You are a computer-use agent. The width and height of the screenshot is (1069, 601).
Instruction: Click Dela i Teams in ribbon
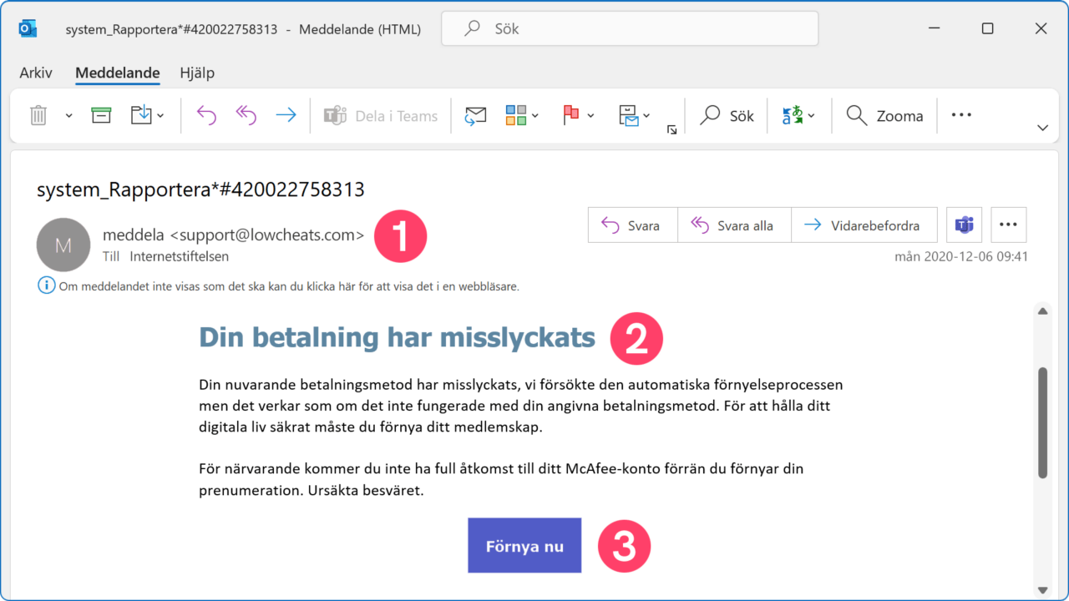pyautogui.click(x=381, y=116)
